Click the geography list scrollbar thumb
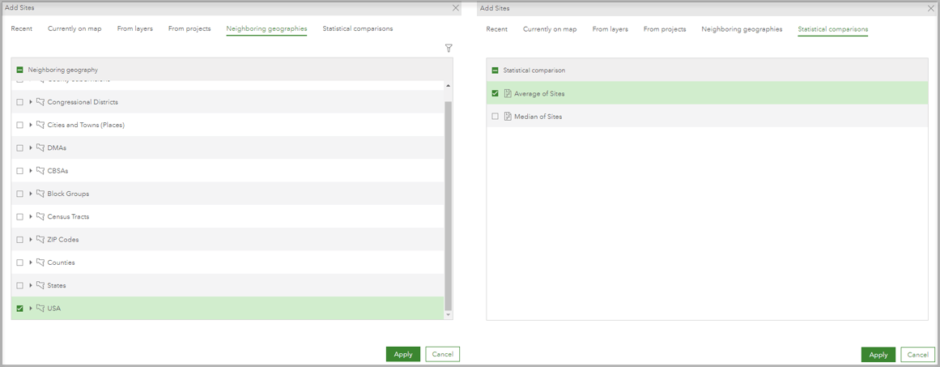 pos(449,205)
